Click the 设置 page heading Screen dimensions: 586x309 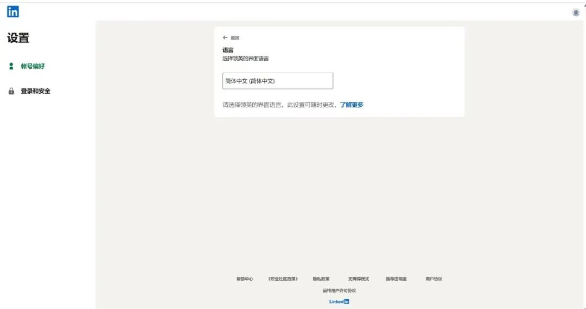tap(18, 38)
